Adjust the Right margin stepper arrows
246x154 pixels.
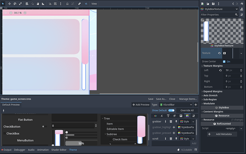[241, 81]
